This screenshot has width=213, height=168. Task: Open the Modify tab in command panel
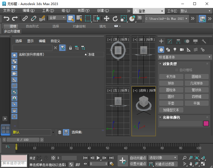[x=170, y=41]
